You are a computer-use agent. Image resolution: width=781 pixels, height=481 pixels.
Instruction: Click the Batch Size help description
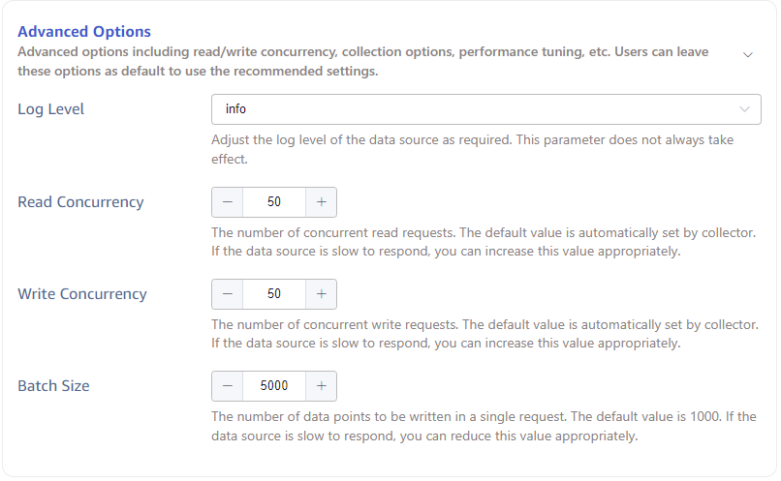pos(484,426)
